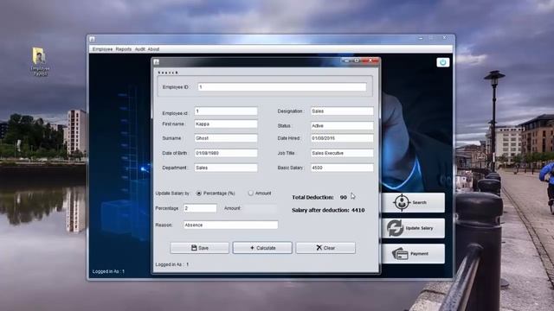Click the Payment button
The image size is (554, 311).
click(413, 253)
